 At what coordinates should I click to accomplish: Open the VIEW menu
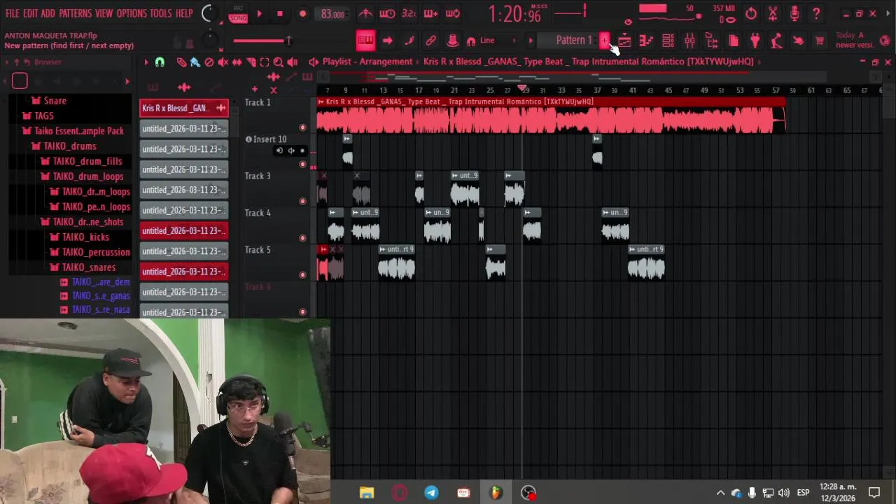pos(104,13)
